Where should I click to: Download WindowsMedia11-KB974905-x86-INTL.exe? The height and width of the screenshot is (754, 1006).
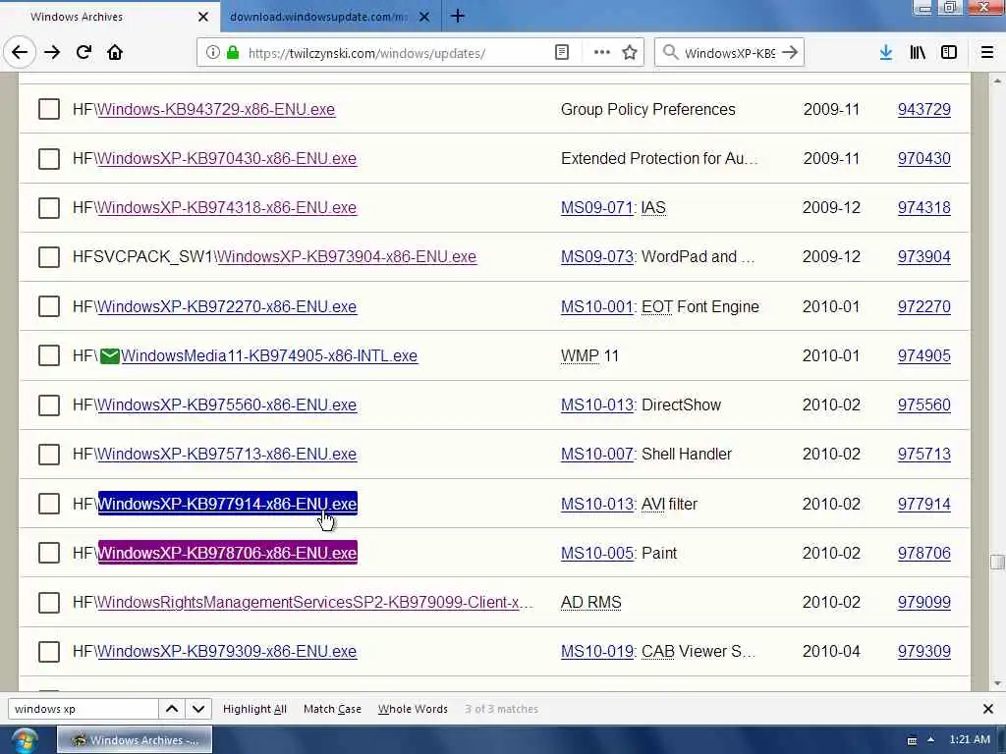[x=269, y=355]
